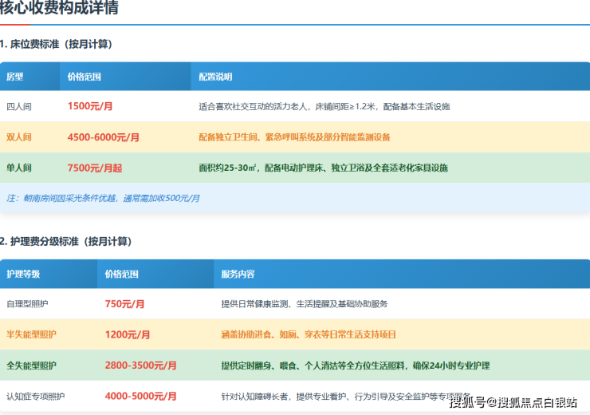Screen dimensions: 590x415
Task: Click the 房型 column header
Action: pos(15,77)
